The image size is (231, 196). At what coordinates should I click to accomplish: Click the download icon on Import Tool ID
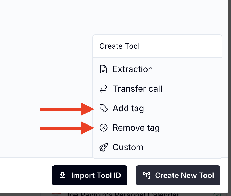coord(63,175)
